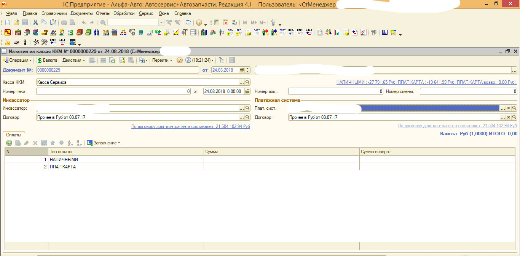Open the calculator icon in main toolbar
Viewport: 520px width, 256px height.
[217, 22]
